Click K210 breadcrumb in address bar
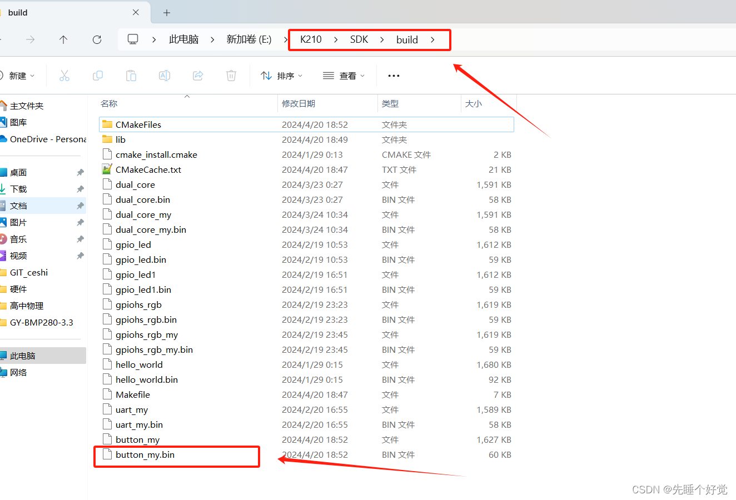Viewport: 736px width, 500px height. 311,39
